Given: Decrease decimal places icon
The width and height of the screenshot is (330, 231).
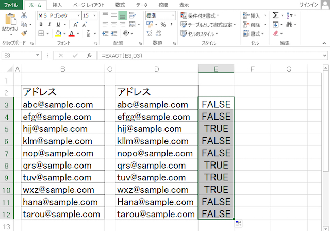Looking at the screenshot, I should coord(158,34).
